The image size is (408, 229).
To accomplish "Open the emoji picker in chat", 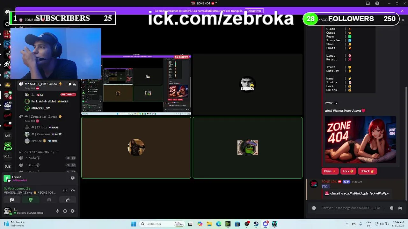I will click(391, 208).
